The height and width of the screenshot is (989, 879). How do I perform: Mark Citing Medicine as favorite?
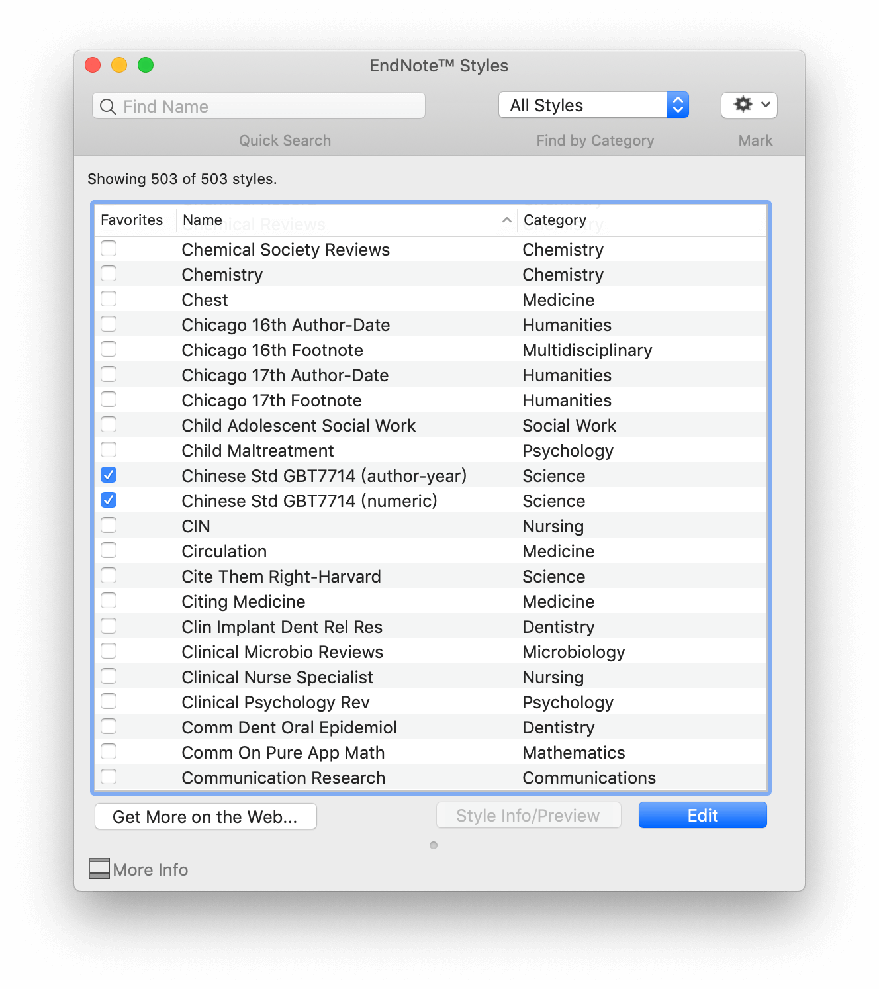click(x=109, y=600)
